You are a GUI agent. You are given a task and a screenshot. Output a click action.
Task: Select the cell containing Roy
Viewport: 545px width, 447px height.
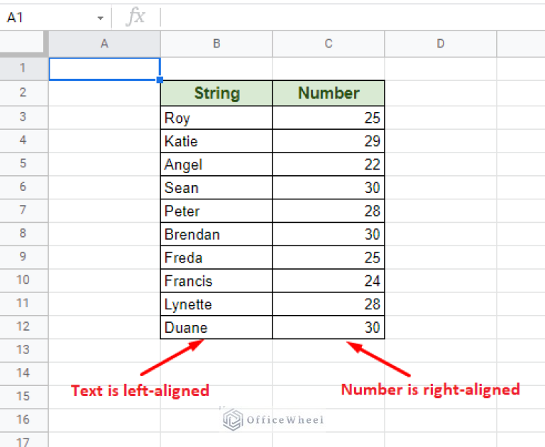[216, 118]
